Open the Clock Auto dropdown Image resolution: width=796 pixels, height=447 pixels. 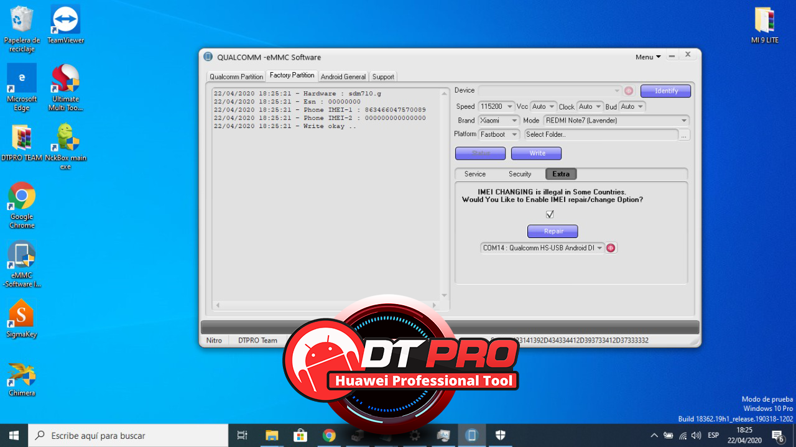[x=590, y=106]
